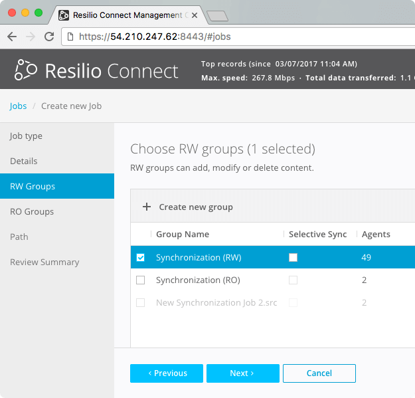Sort by the Group Name column header

click(x=183, y=234)
